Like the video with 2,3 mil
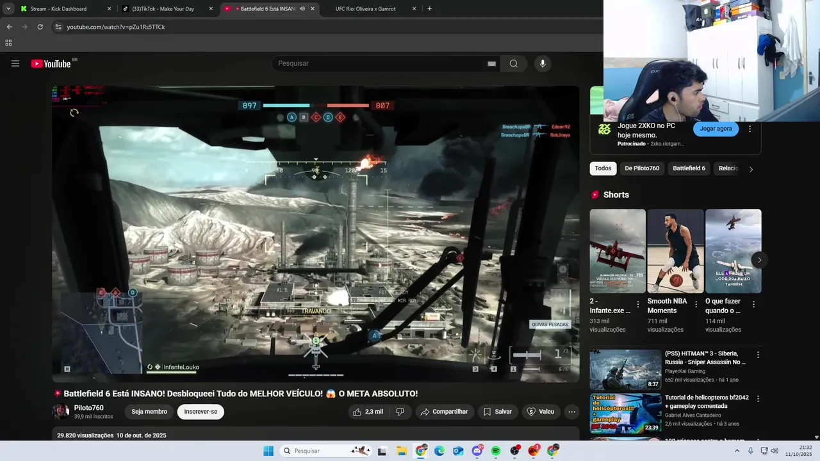 [x=368, y=412]
